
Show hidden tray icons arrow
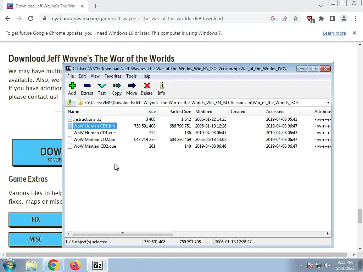coord(301,265)
